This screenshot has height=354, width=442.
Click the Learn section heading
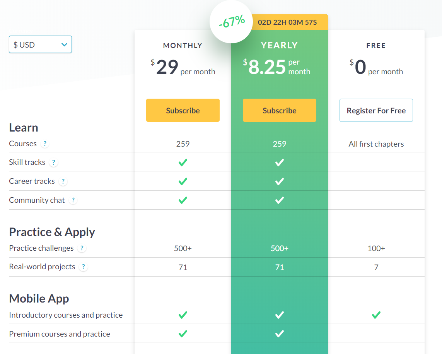tap(24, 128)
